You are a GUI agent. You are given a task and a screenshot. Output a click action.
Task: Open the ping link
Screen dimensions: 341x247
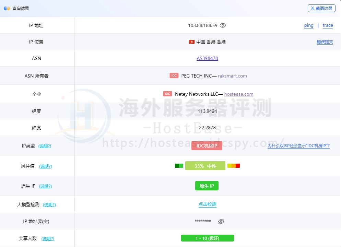coord(309,25)
